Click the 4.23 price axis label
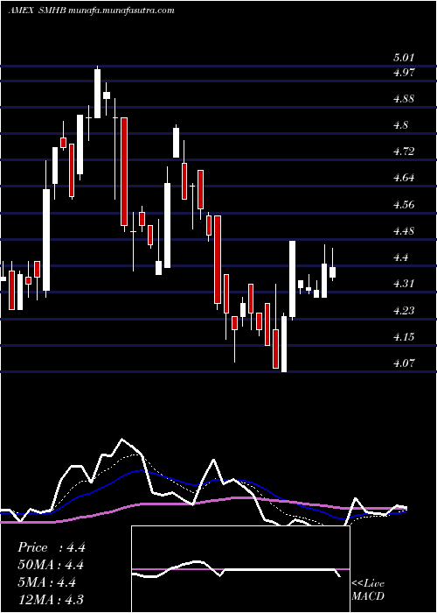437x613 pixels. [x=404, y=310]
